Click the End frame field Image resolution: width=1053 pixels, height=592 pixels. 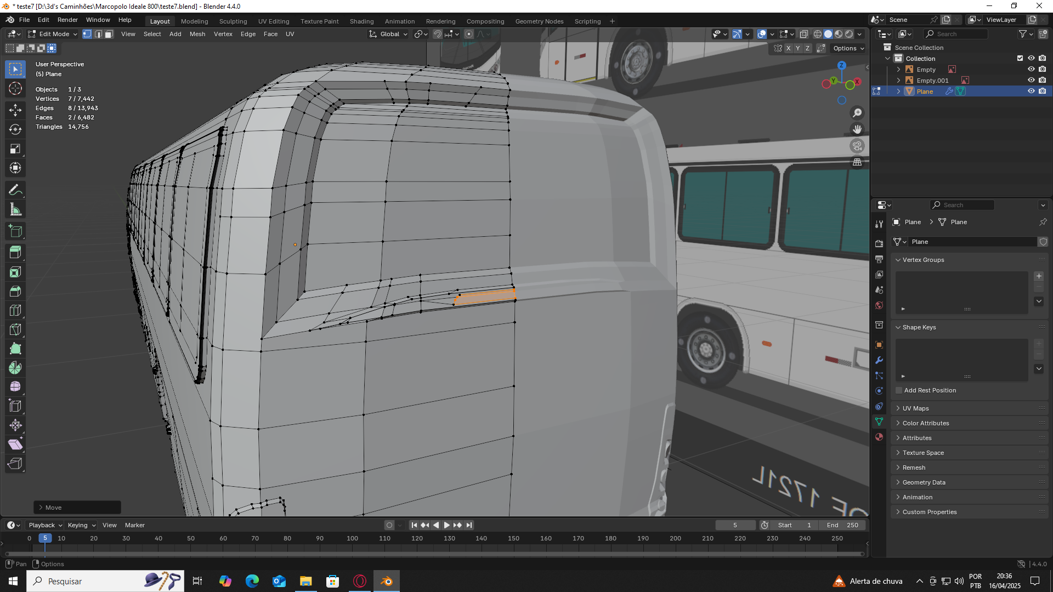[x=842, y=525]
